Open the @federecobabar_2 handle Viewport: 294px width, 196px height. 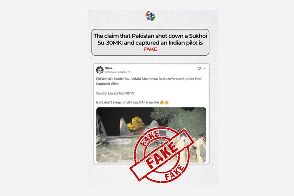(118, 72)
